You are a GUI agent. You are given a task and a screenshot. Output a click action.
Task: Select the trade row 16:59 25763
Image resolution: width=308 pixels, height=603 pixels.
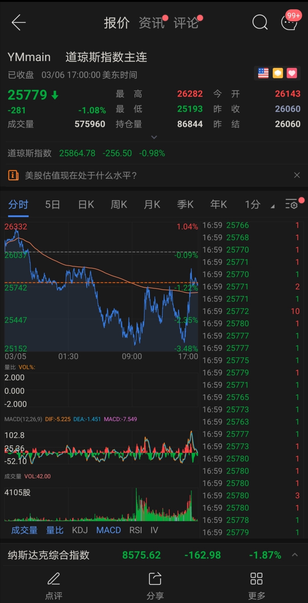click(251, 422)
